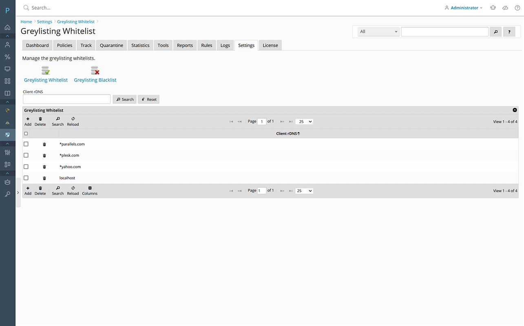Screen dimensions: 524x326
Task: Open the bee sidebar icon
Action: click(x=7, y=123)
